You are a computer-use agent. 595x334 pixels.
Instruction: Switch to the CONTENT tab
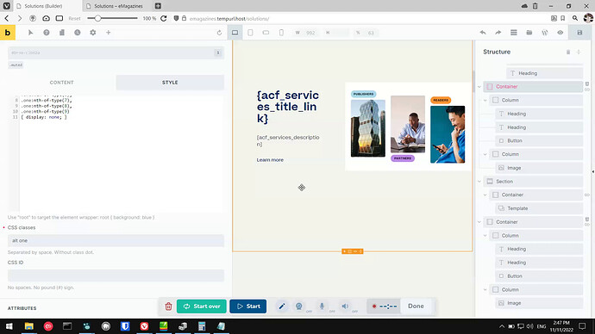tap(61, 82)
